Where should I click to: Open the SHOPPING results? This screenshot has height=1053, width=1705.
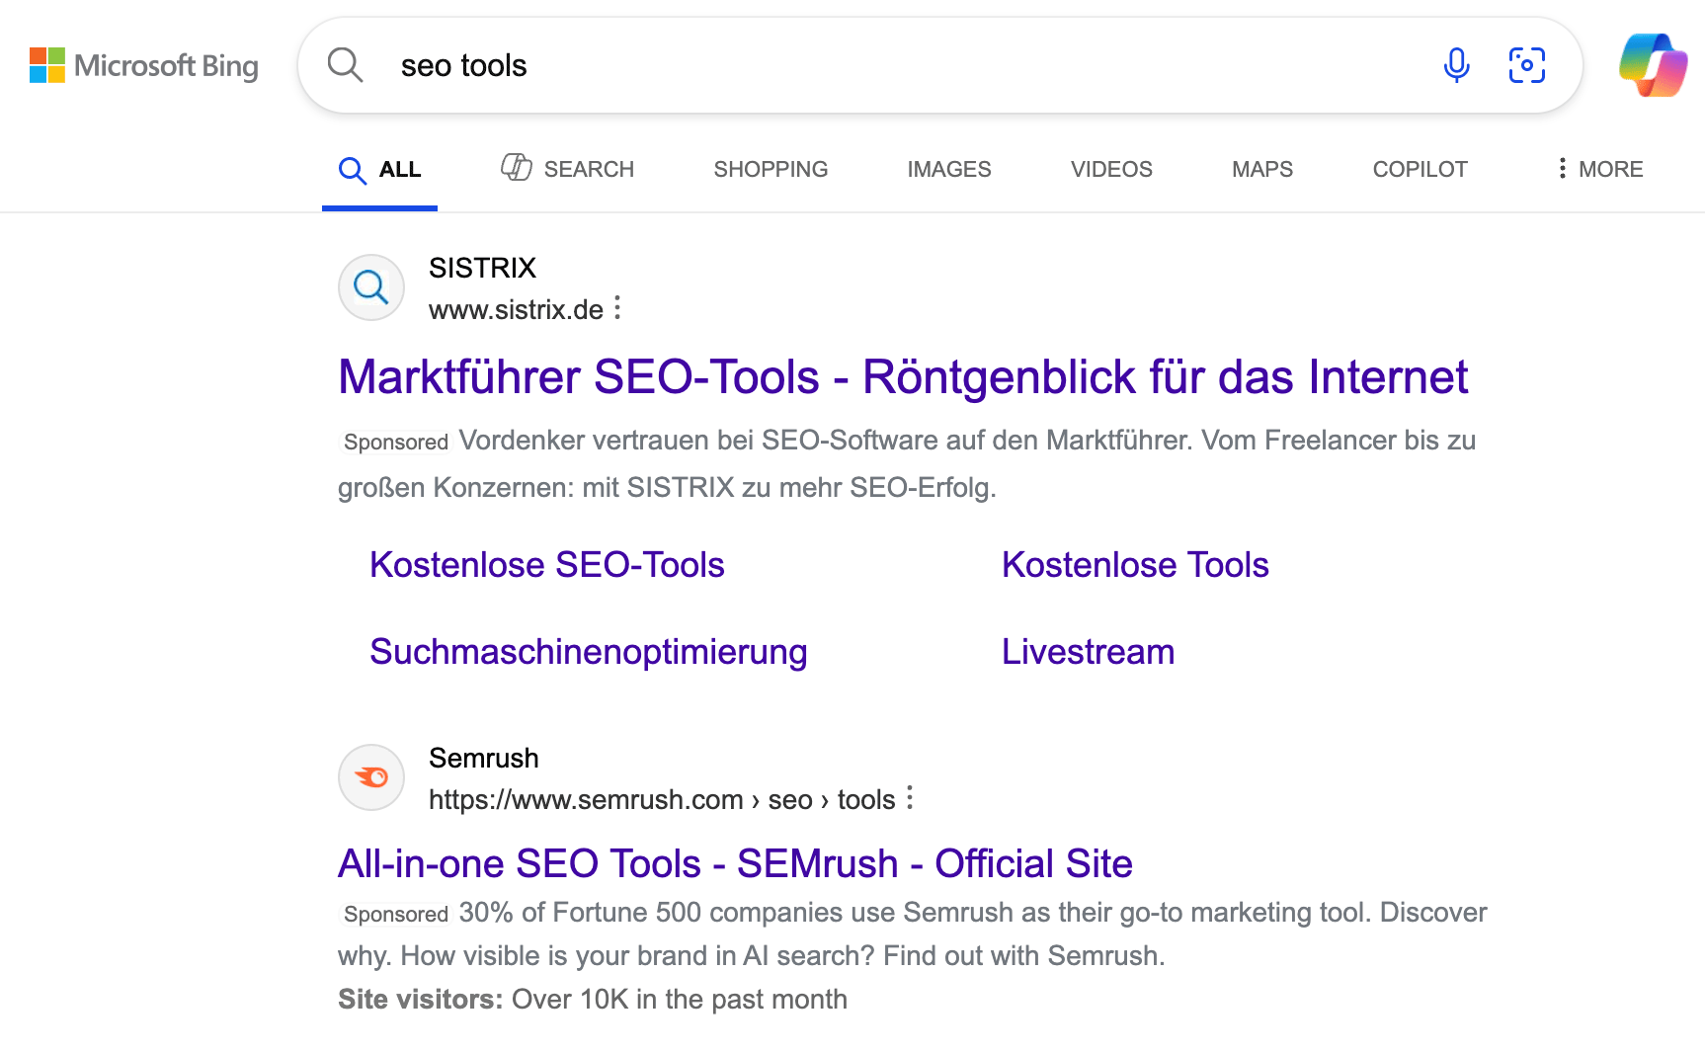[771, 169]
